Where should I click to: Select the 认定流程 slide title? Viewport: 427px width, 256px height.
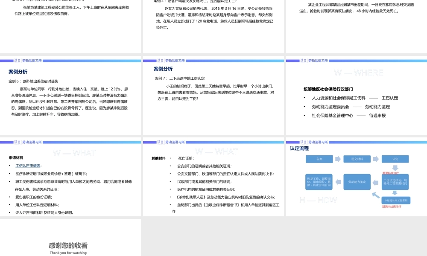click(300, 148)
